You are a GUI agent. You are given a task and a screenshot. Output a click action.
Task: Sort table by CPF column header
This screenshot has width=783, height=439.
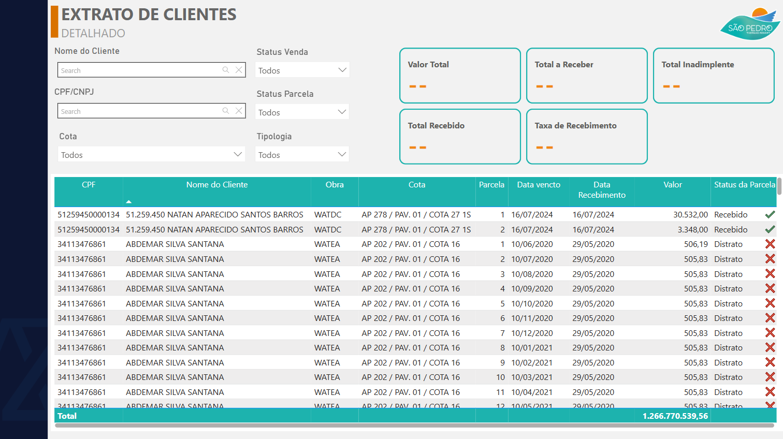pyautogui.click(x=89, y=185)
